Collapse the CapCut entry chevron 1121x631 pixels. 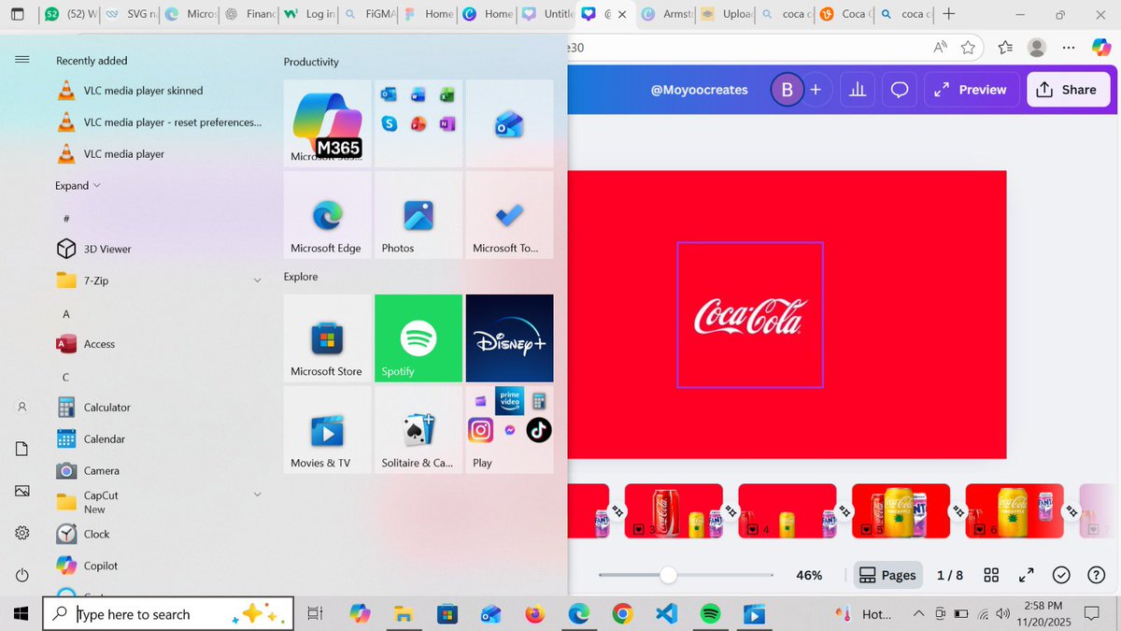(x=257, y=494)
